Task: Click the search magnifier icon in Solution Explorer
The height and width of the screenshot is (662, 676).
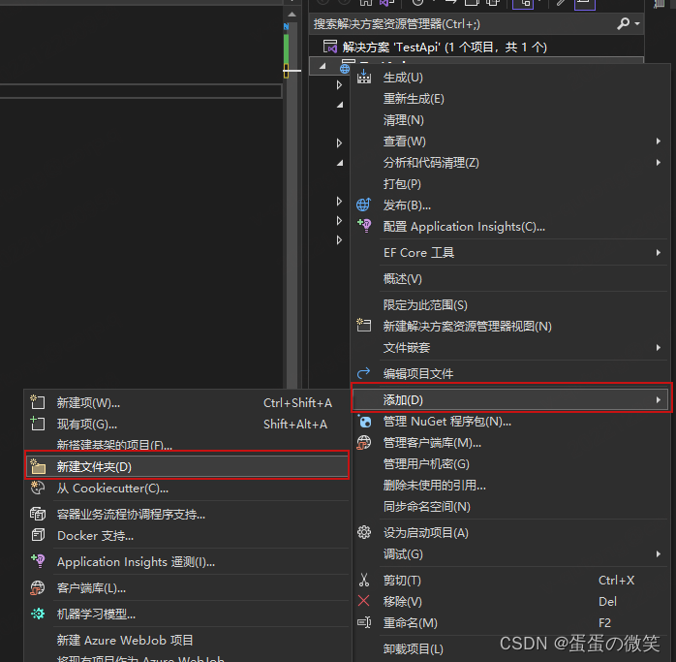Action: click(x=623, y=23)
